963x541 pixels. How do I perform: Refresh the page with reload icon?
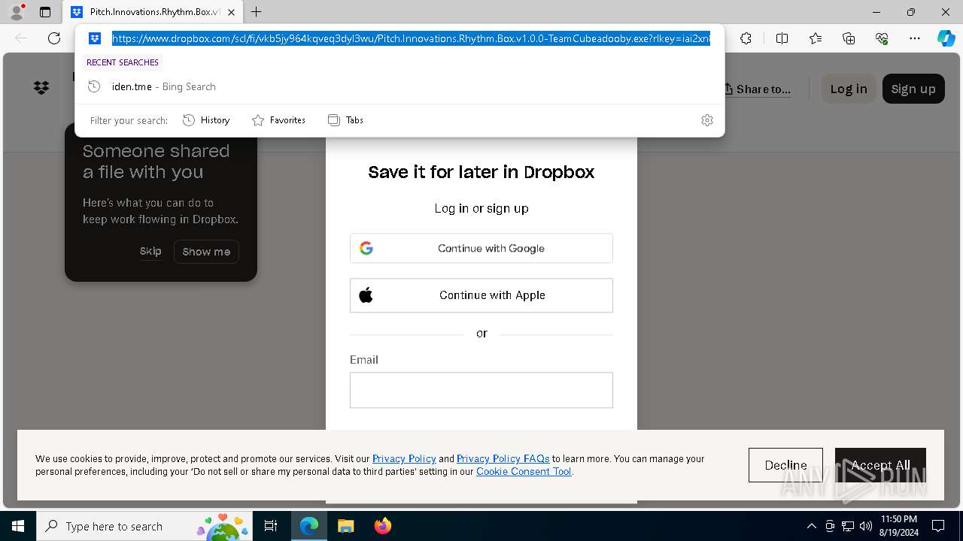[54, 38]
